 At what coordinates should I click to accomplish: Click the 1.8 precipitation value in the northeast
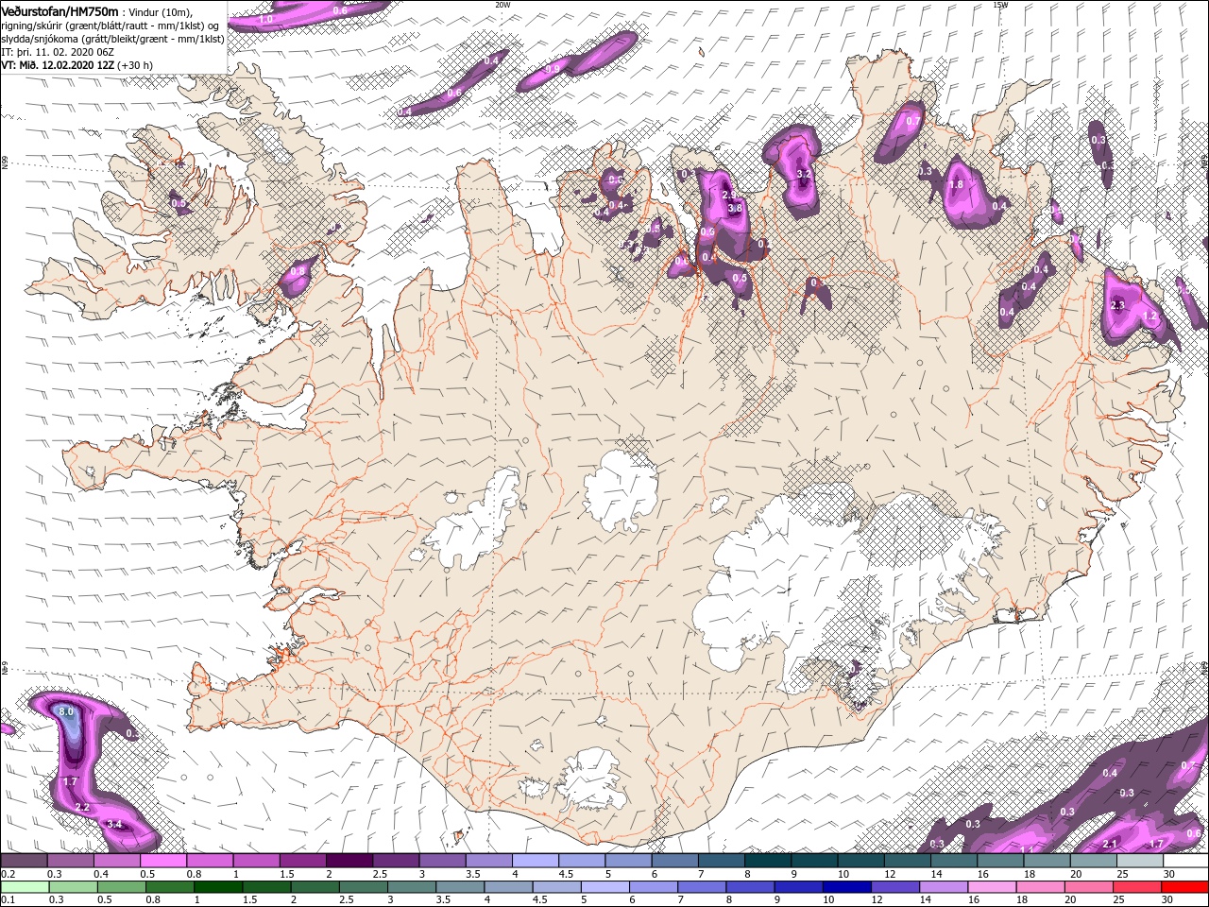956,185
